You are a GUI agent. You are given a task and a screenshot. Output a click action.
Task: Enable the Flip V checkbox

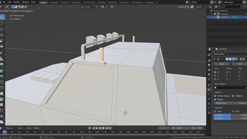233,111
